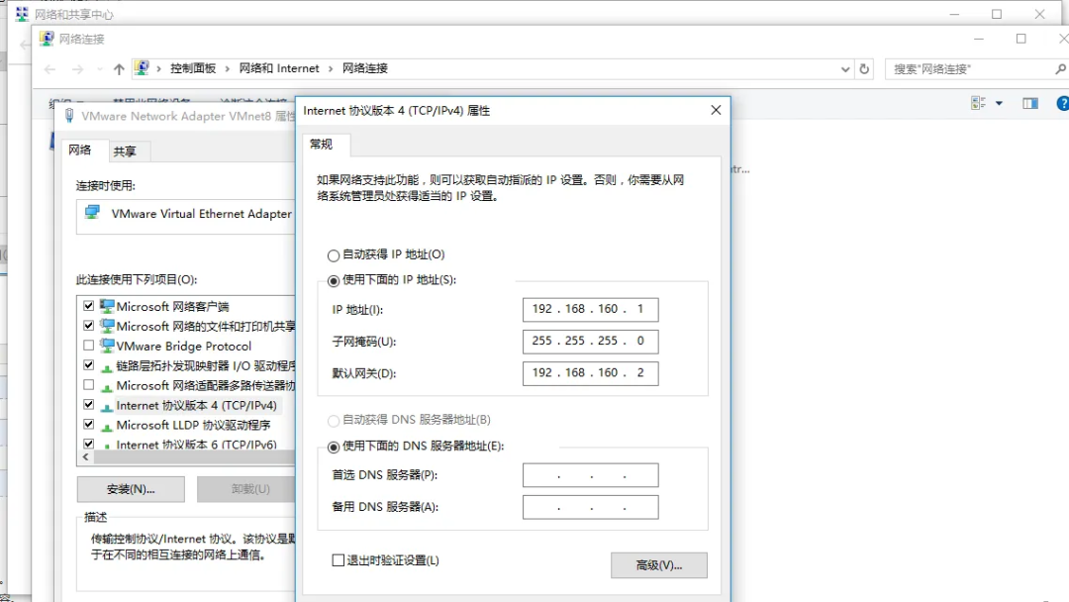Image resolution: width=1069 pixels, height=602 pixels.
Task: Select Microsoft 网络客户端 list item
Action: click(x=172, y=306)
